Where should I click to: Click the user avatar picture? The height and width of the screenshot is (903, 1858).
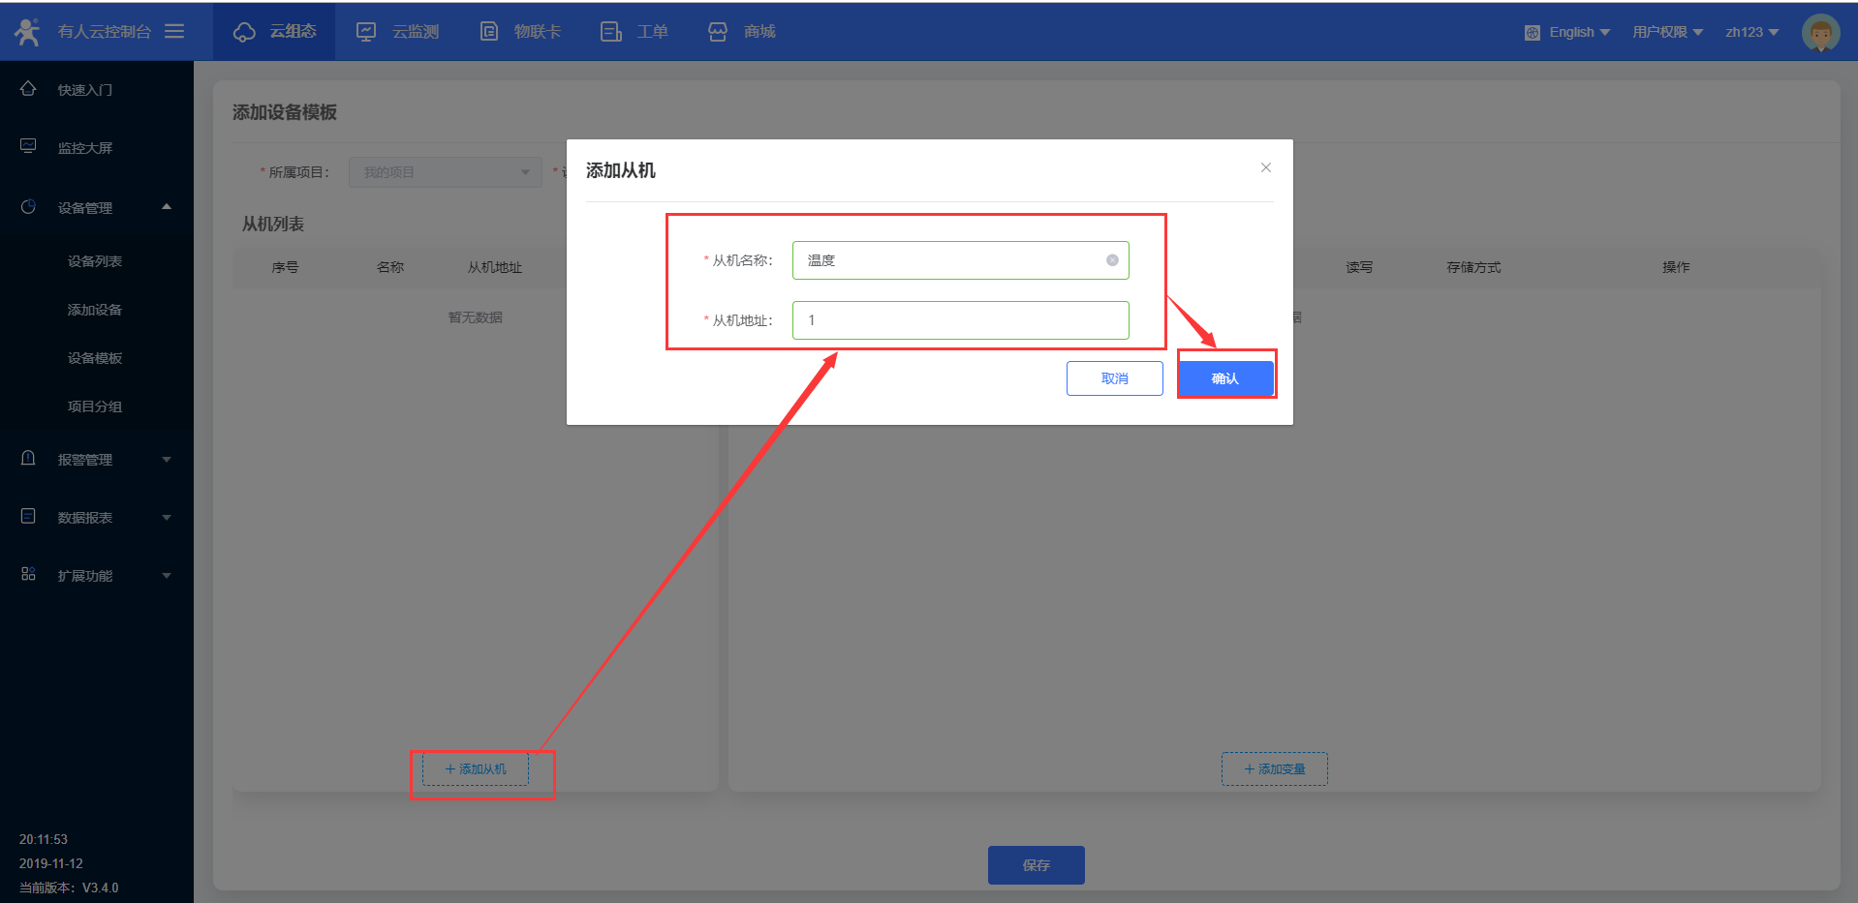(1819, 33)
